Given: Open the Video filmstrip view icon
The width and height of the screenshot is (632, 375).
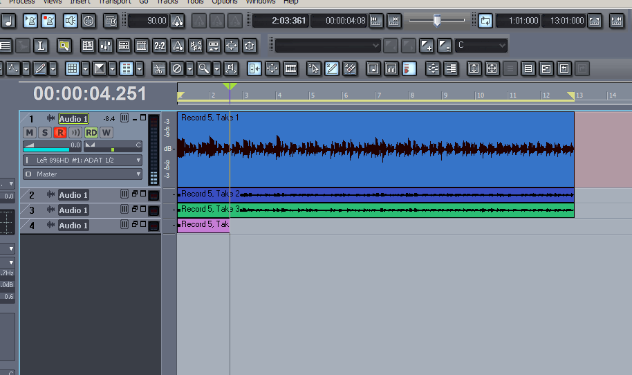Looking at the screenshot, I should [x=142, y=46].
